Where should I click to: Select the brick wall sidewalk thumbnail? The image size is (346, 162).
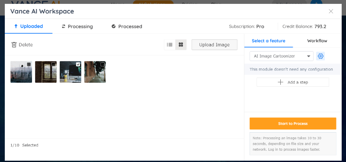click(x=95, y=72)
